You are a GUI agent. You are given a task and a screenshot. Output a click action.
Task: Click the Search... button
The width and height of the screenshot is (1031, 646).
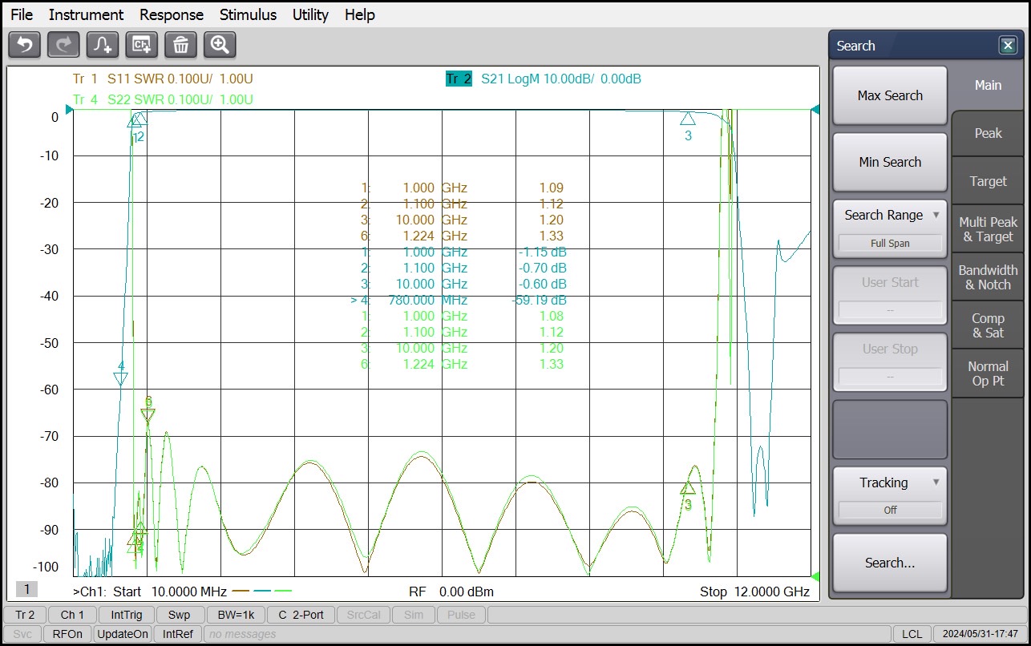[x=890, y=563]
